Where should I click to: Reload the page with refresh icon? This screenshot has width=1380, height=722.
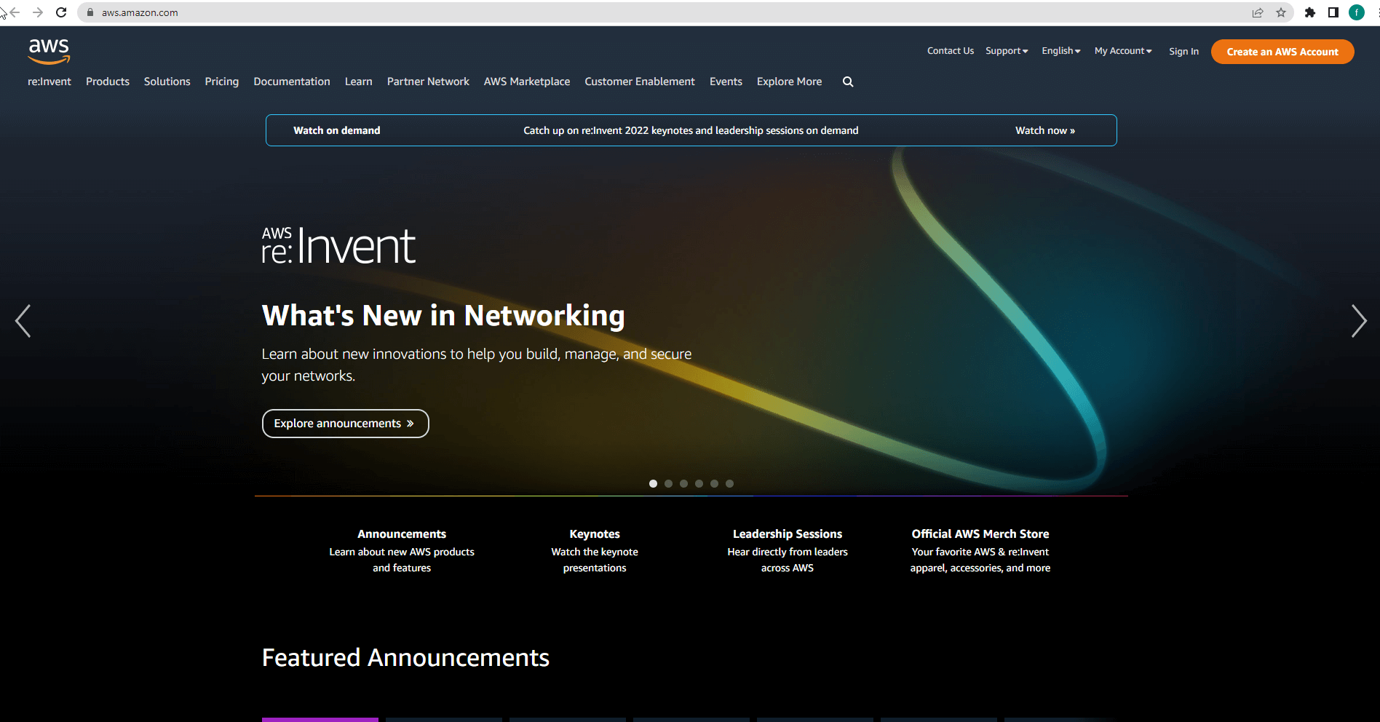pyautogui.click(x=61, y=12)
